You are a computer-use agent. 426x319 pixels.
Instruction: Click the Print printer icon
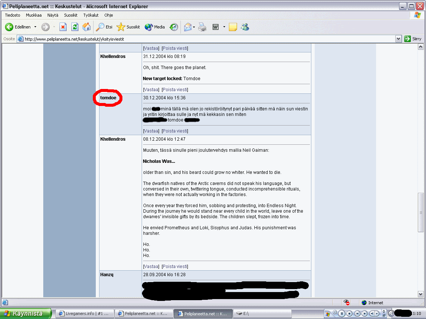202,27
